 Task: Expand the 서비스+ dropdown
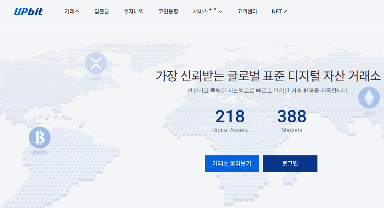pyautogui.click(x=208, y=11)
